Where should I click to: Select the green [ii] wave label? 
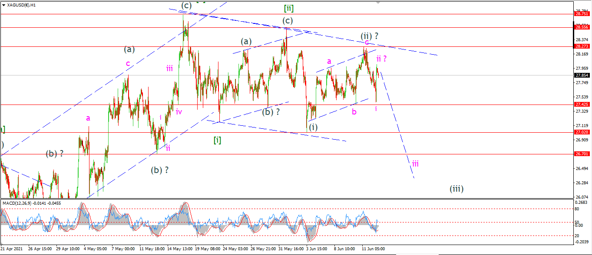289,8
